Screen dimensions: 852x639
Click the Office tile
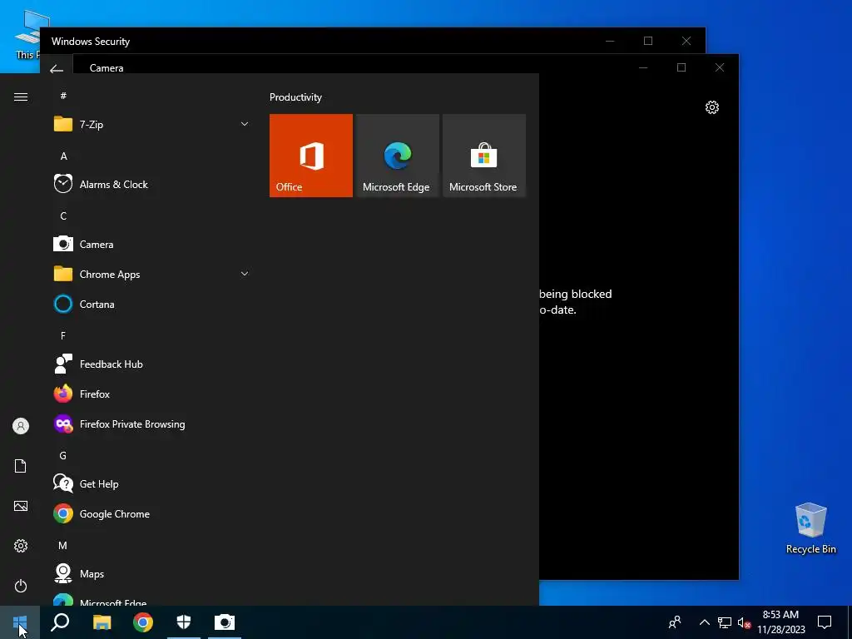point(311,156)
